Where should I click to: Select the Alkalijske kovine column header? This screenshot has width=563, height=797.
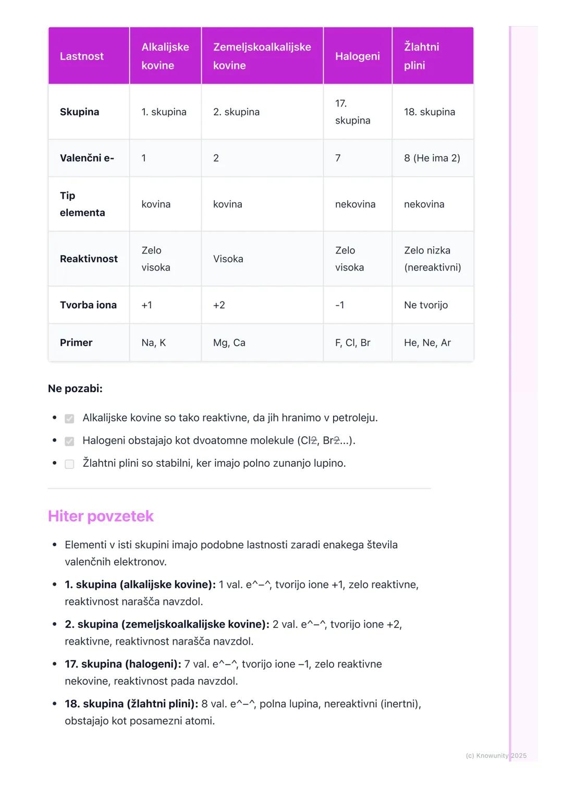point(165,56)
